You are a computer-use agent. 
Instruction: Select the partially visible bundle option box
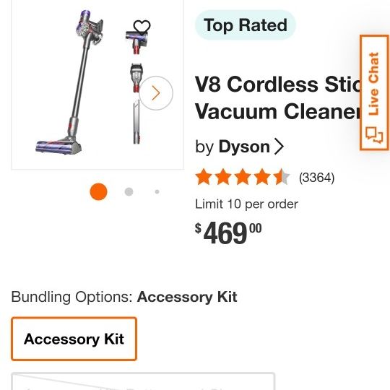143,381
